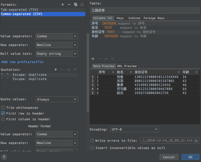The image size is (201, 162).
Task: Expand Null value text dropdown
Action: 57,54
